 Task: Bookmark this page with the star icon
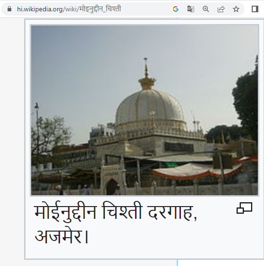coord(236,9)
